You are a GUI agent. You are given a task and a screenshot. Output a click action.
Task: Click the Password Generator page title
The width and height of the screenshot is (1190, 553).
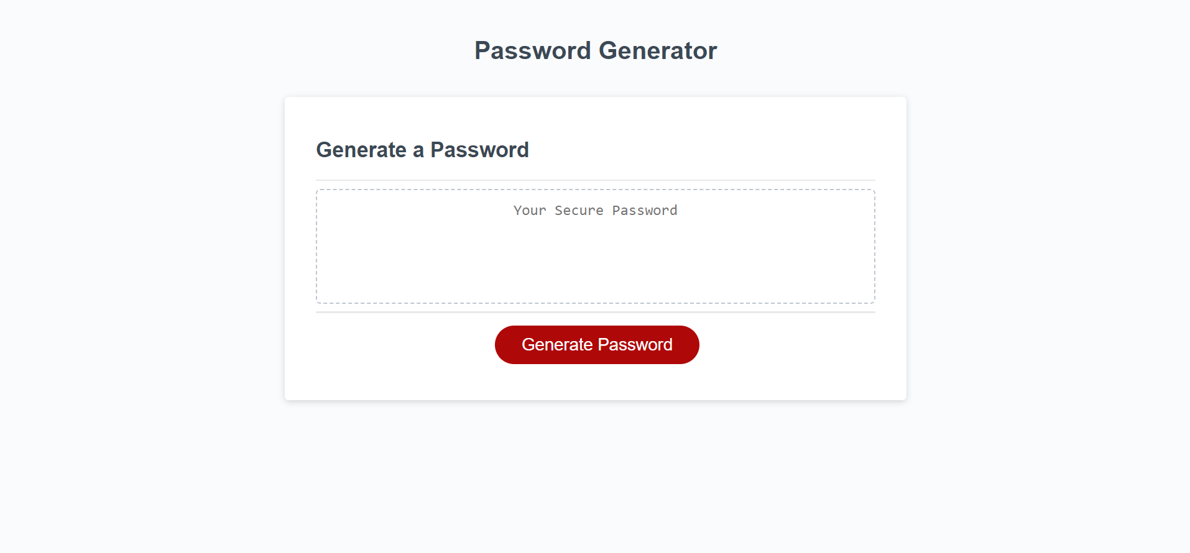pos(596,50)
